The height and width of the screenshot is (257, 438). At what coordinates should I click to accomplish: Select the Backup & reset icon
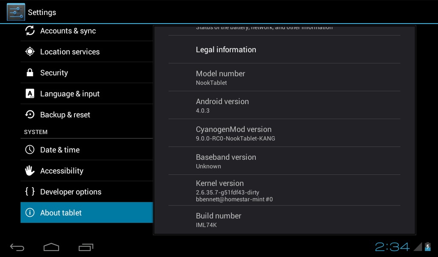pyautogui.click(x=30, y=114)
